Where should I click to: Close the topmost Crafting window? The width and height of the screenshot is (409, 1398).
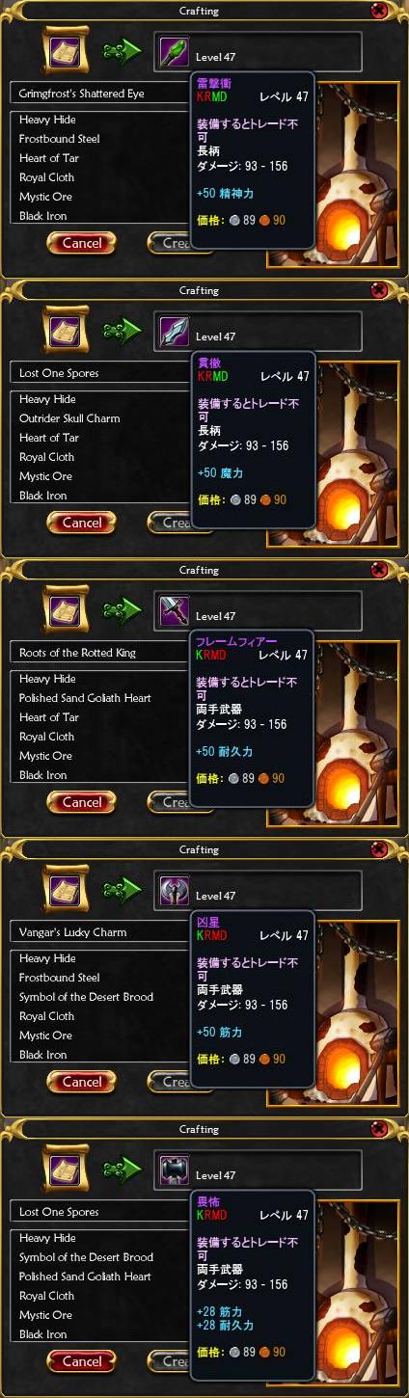379,11
